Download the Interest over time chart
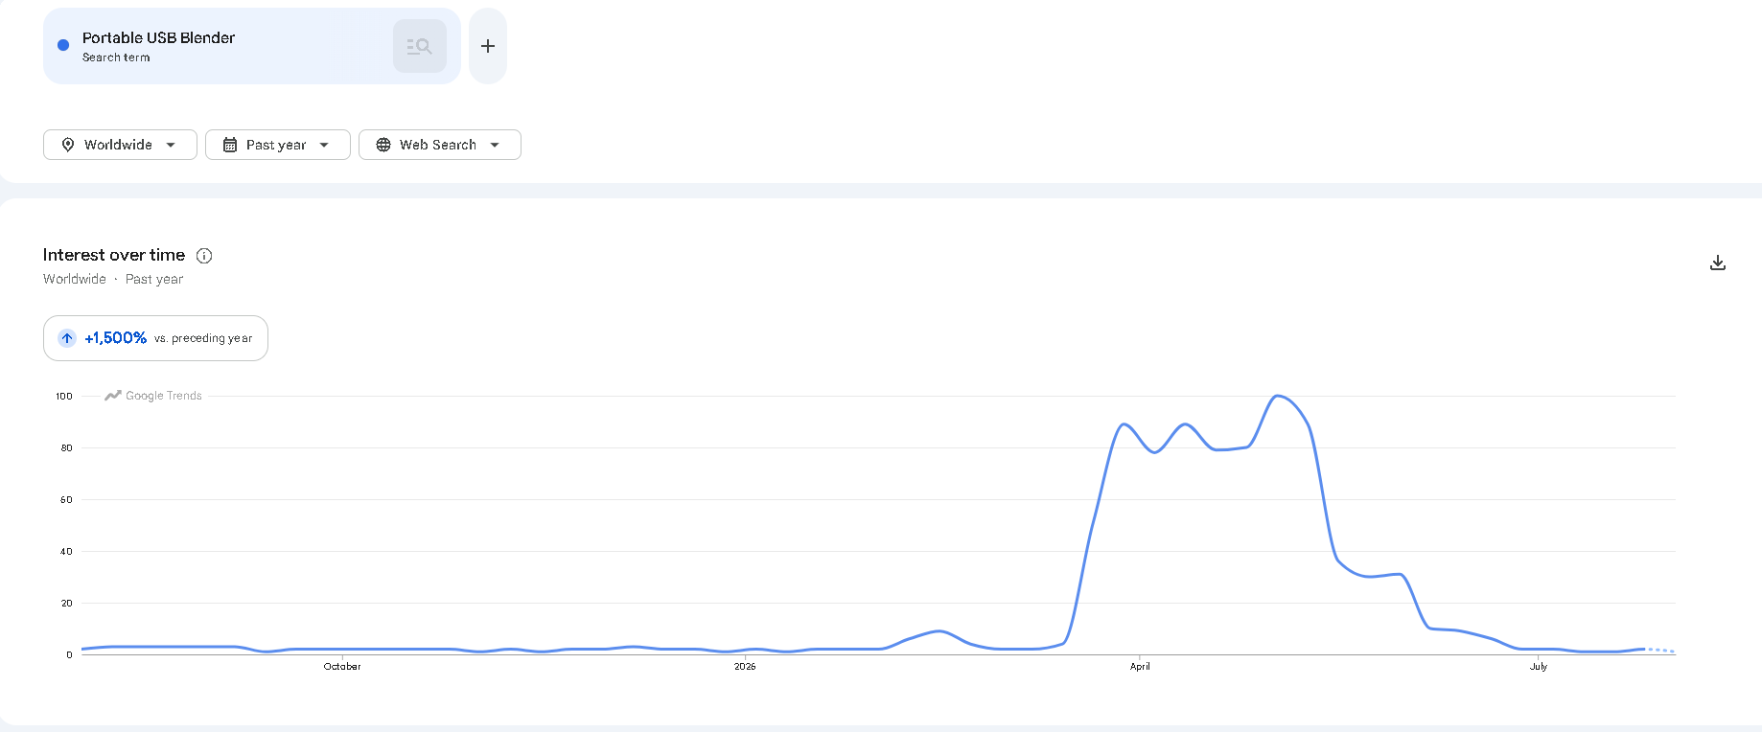1762x732 pixels. coord(1718,263)
